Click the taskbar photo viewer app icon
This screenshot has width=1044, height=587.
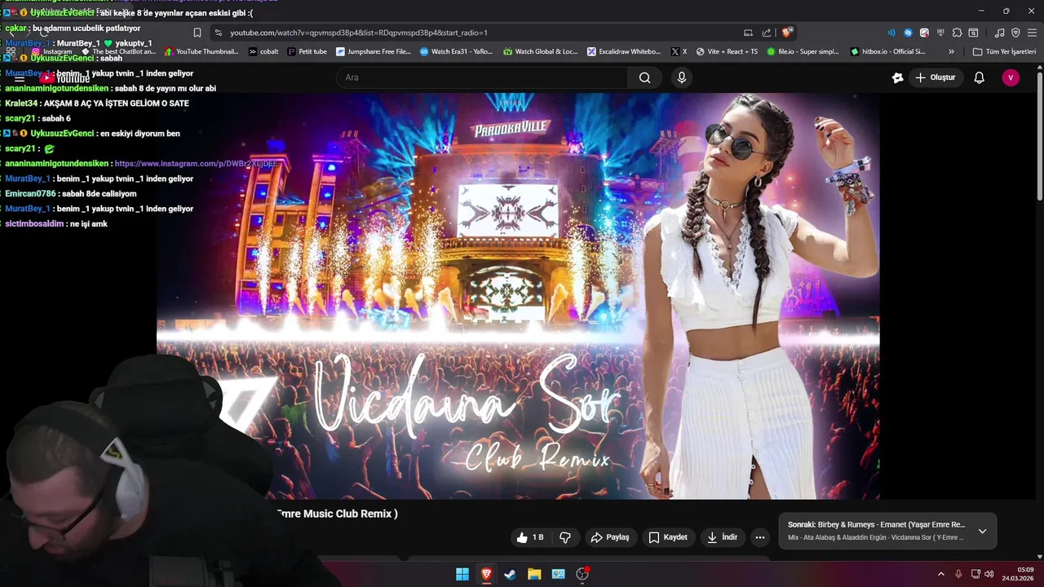(x=558, y=574)
